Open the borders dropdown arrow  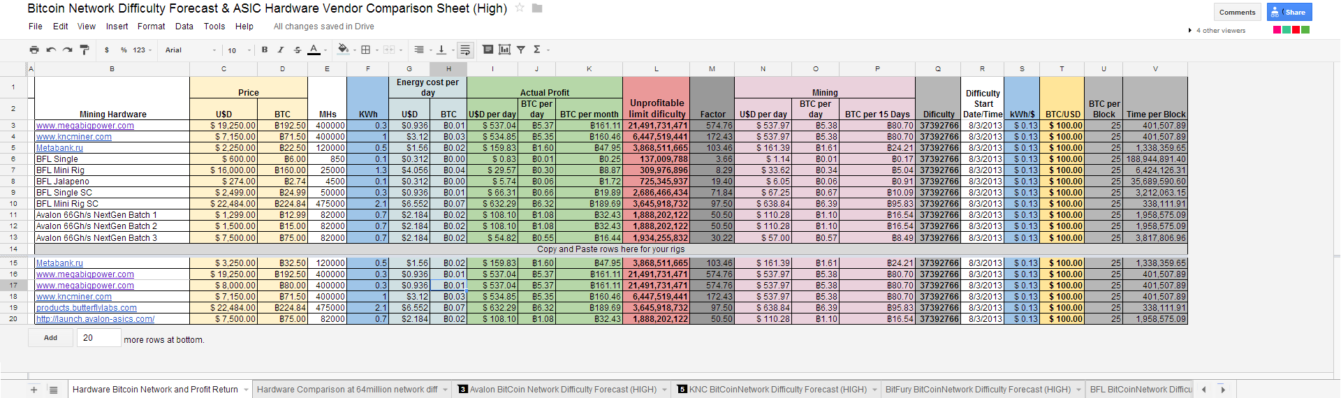377,50
